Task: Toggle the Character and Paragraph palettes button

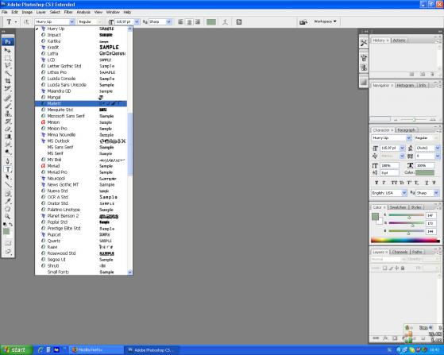Action: pyautogui.click(x=239, y=21)
